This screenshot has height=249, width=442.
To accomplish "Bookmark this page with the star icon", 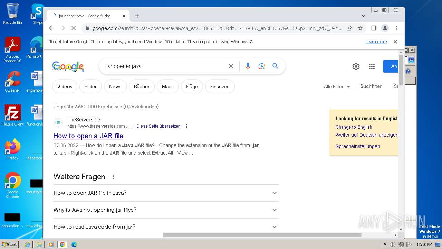I will point(360,28).
